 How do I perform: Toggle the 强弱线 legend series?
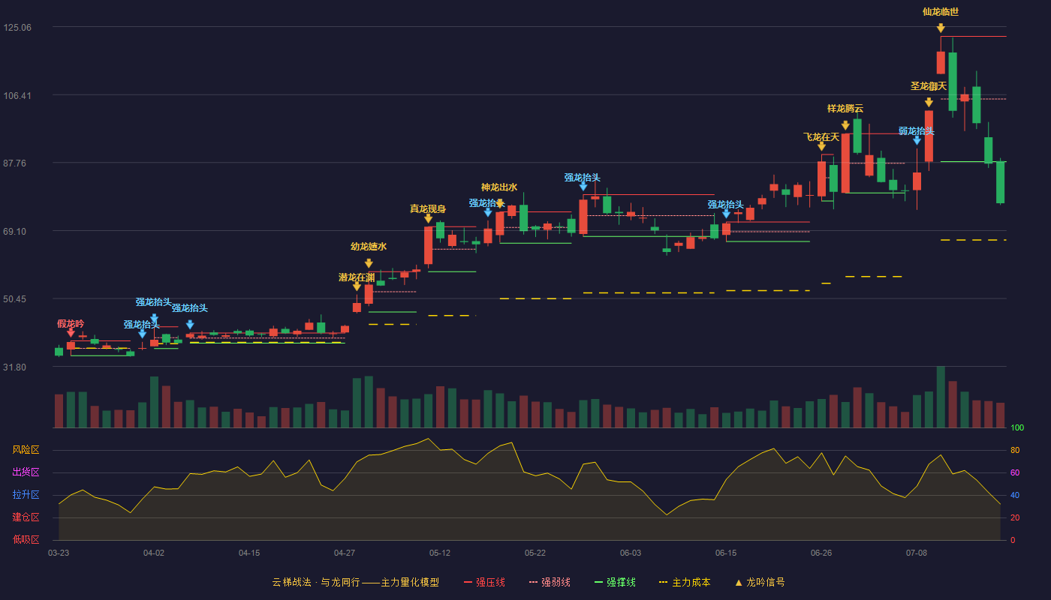[550, 582]
